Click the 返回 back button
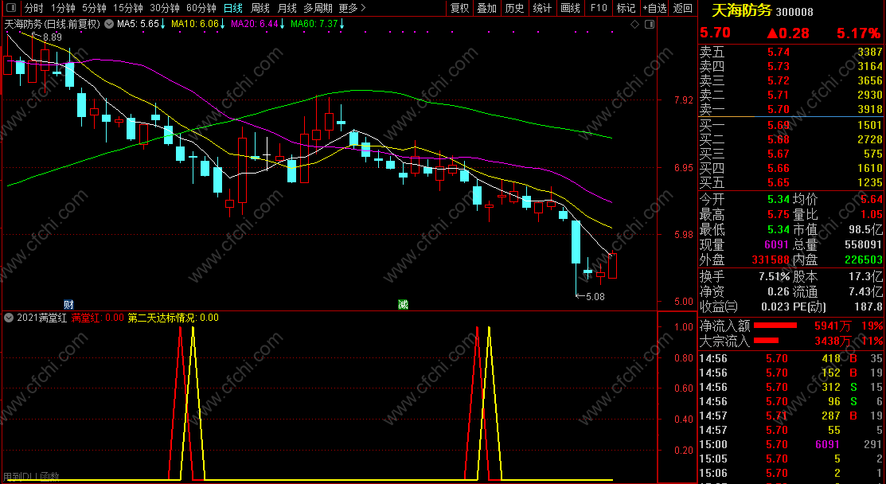886x484 pixels. 683,8
